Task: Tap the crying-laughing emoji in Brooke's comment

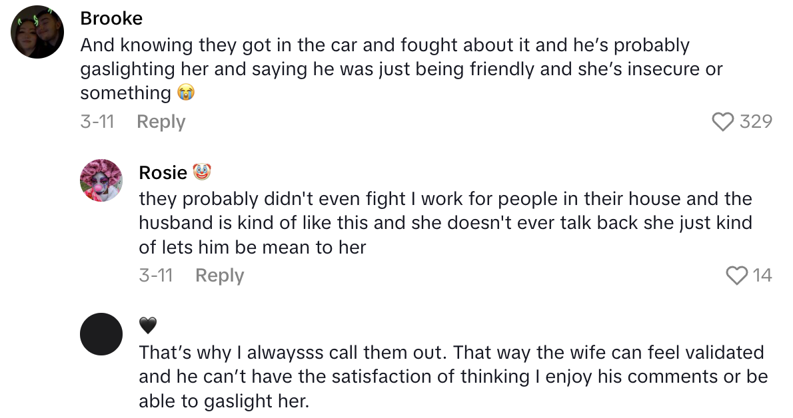Action: click(x=185, y=93)
